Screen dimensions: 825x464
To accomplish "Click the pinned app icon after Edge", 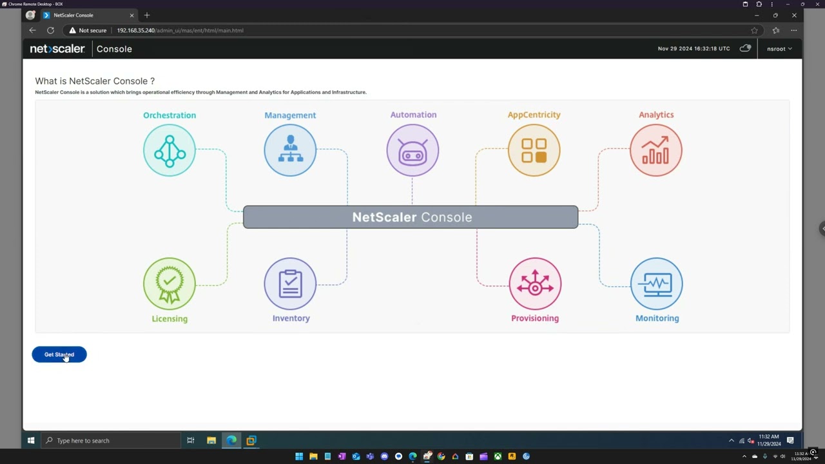I will click(x=251, y=441).
